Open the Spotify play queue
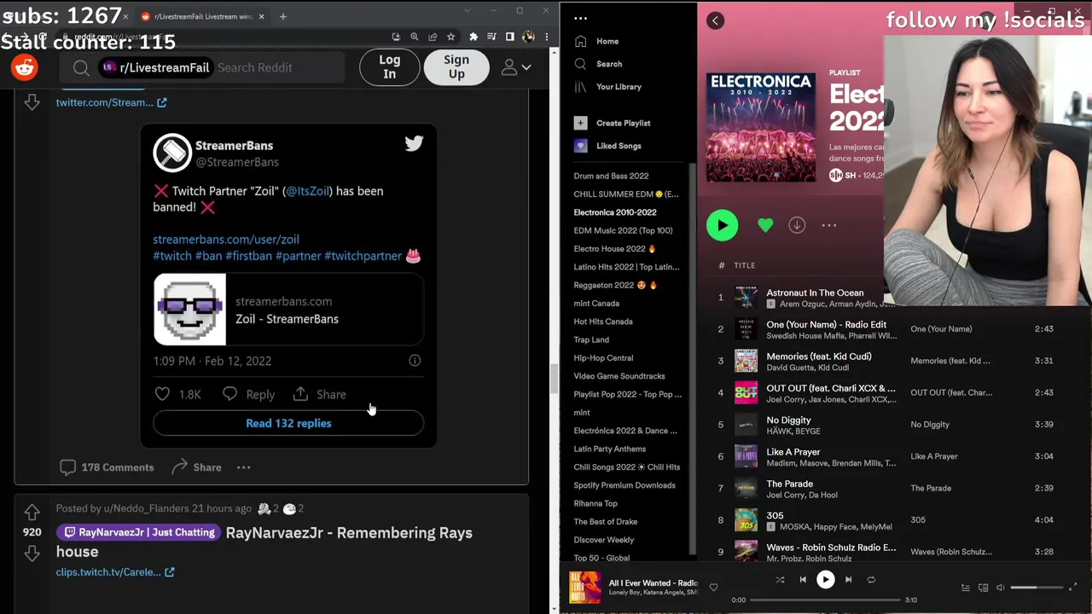Viewport: 1092px width, 614px height. [x=965, y=588]
